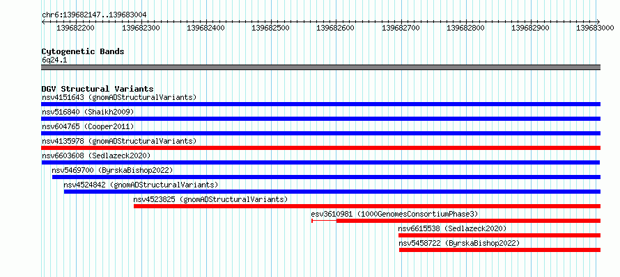Click ruler position 139682800
This screenshot has width=620, height=277.
coord(465,28)
